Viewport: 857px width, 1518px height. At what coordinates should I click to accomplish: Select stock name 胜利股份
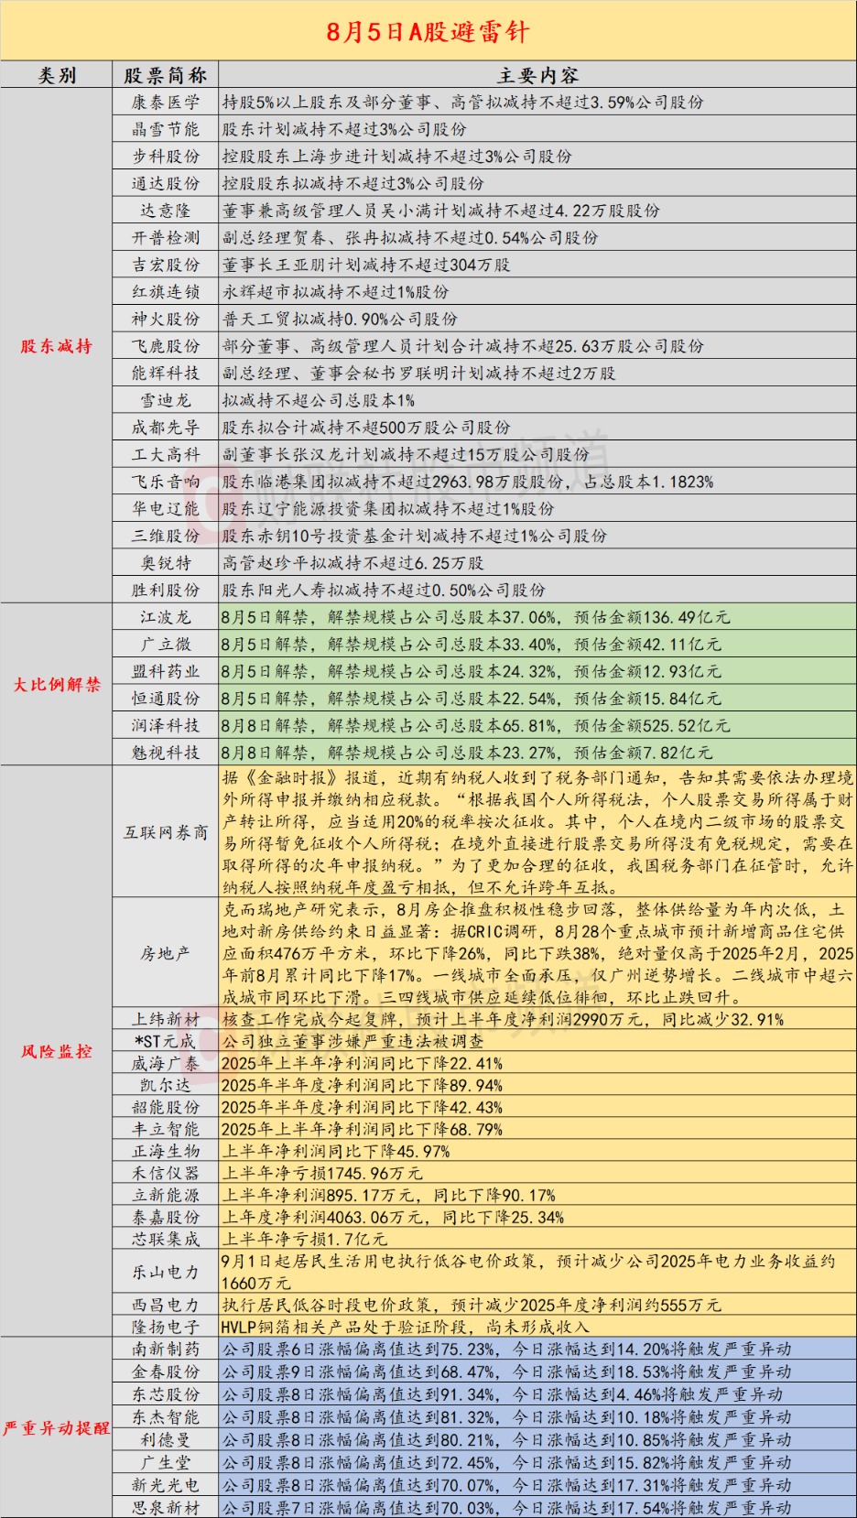[166, 590]
